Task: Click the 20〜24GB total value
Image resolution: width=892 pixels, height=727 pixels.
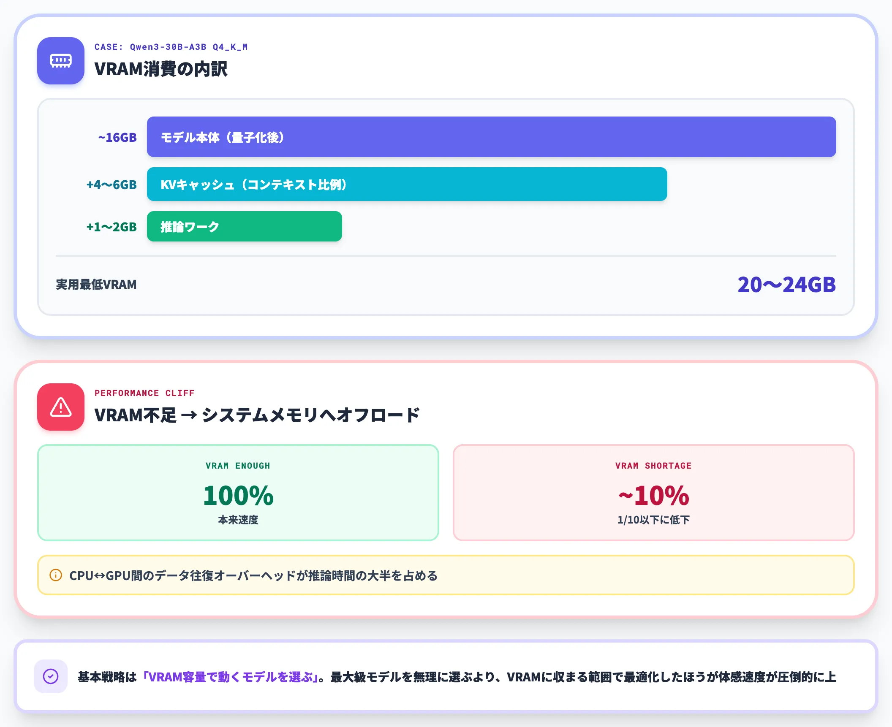Action: [x=786, y=285]
